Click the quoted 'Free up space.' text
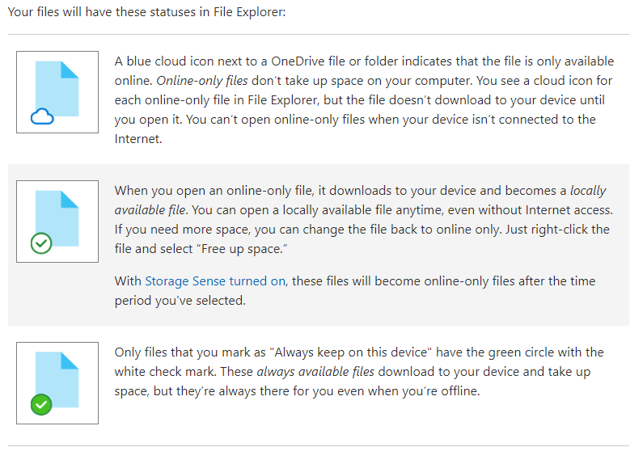643x464 pixels. [x=242, y=249]
